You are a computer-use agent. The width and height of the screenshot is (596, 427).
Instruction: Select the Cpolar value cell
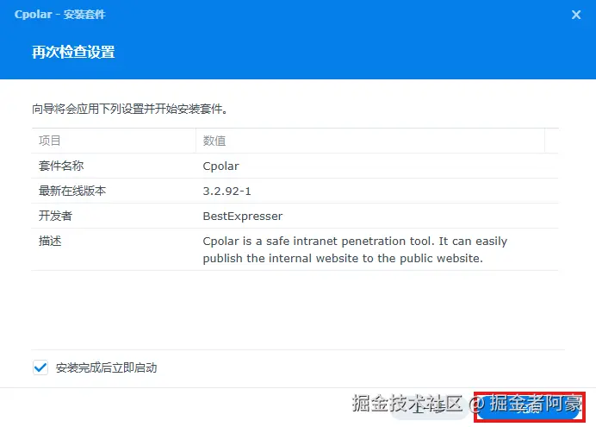220,166
